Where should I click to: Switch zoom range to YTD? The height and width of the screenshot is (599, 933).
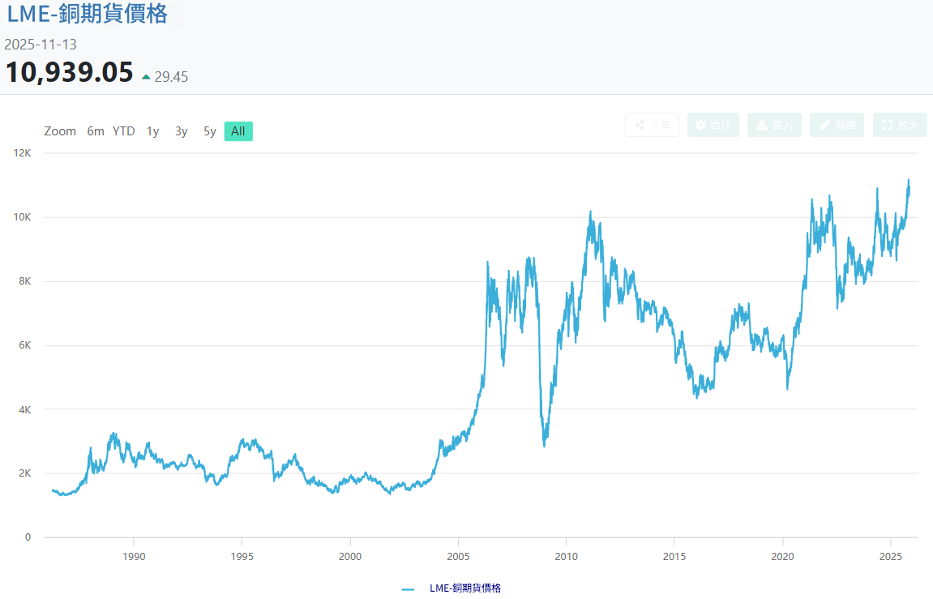(123, 131)
